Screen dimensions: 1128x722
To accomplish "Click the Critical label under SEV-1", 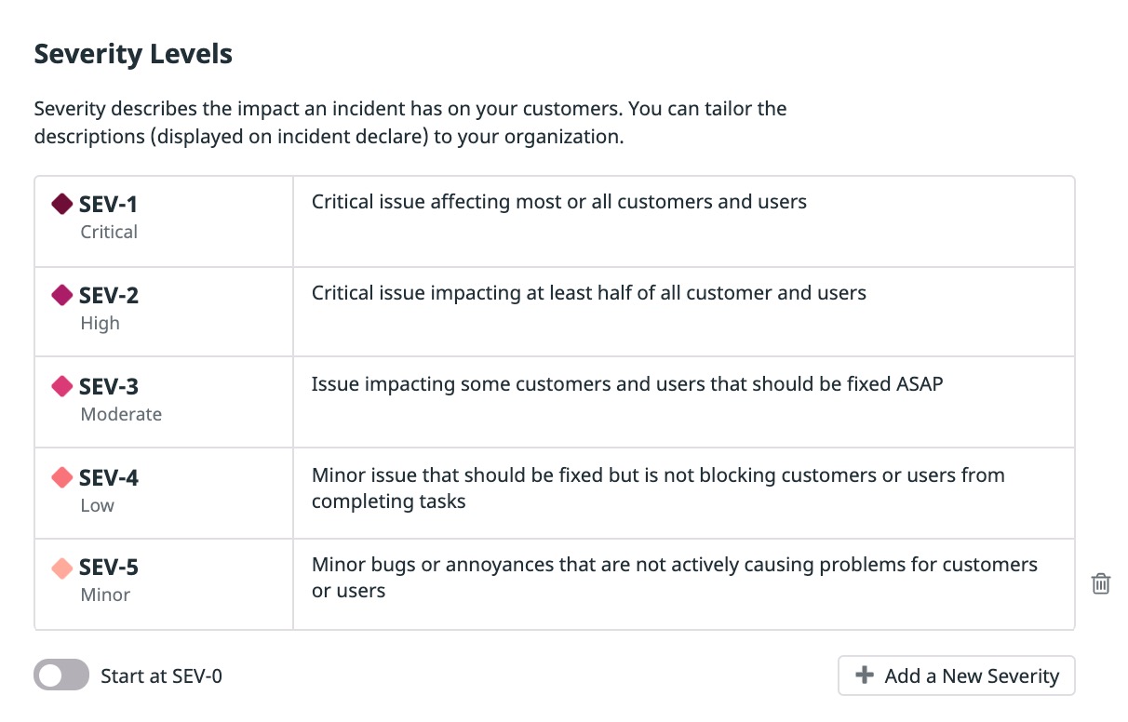I will 109,232.
